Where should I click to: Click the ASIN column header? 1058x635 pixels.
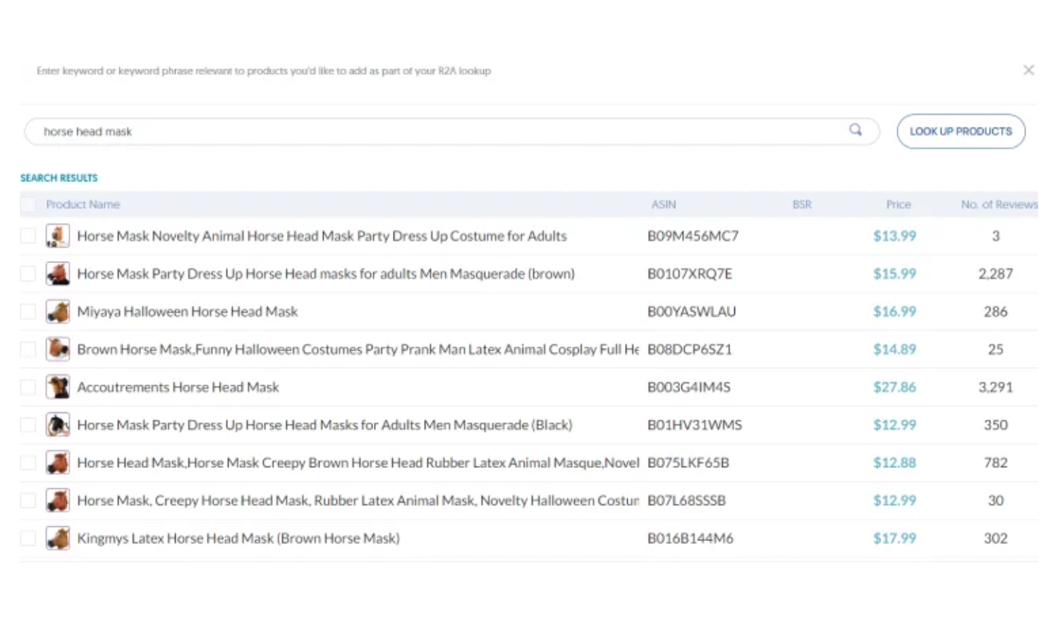point(664,204)
